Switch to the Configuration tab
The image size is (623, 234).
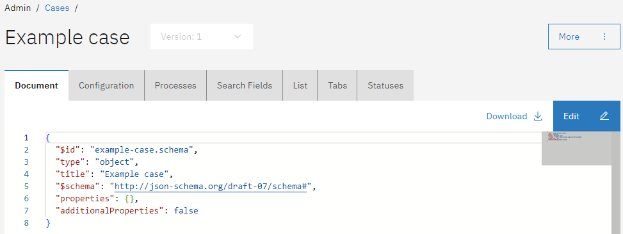tap(106, 85)
